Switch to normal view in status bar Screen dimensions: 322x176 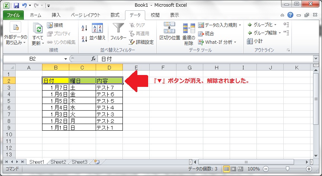coord(226,169)
